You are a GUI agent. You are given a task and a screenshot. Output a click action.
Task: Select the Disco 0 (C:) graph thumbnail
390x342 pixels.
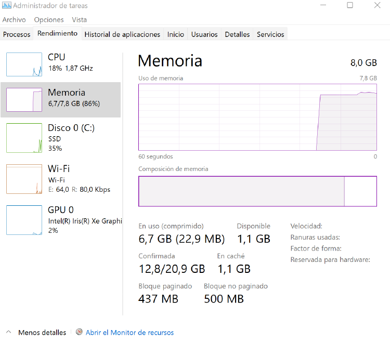tap(24, 138)
